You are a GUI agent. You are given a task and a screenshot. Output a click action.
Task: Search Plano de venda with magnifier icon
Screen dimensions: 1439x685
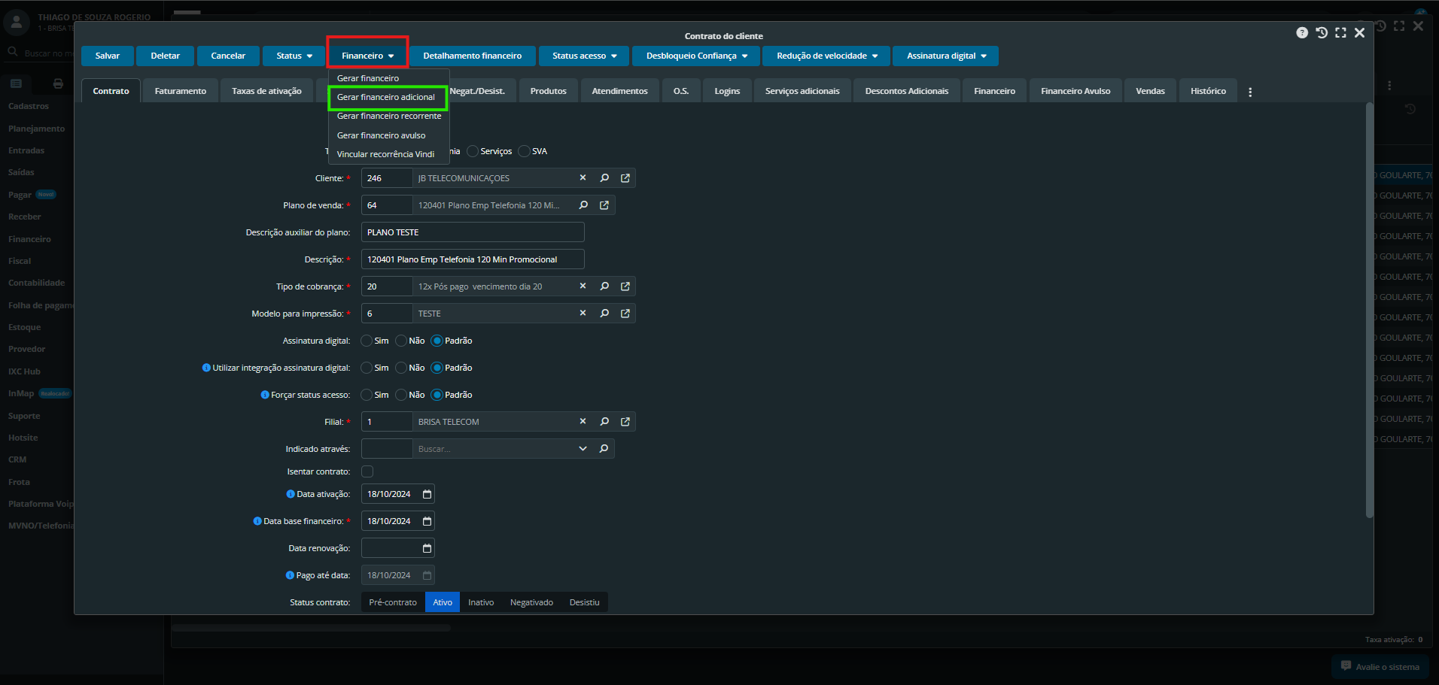point(583,205)
